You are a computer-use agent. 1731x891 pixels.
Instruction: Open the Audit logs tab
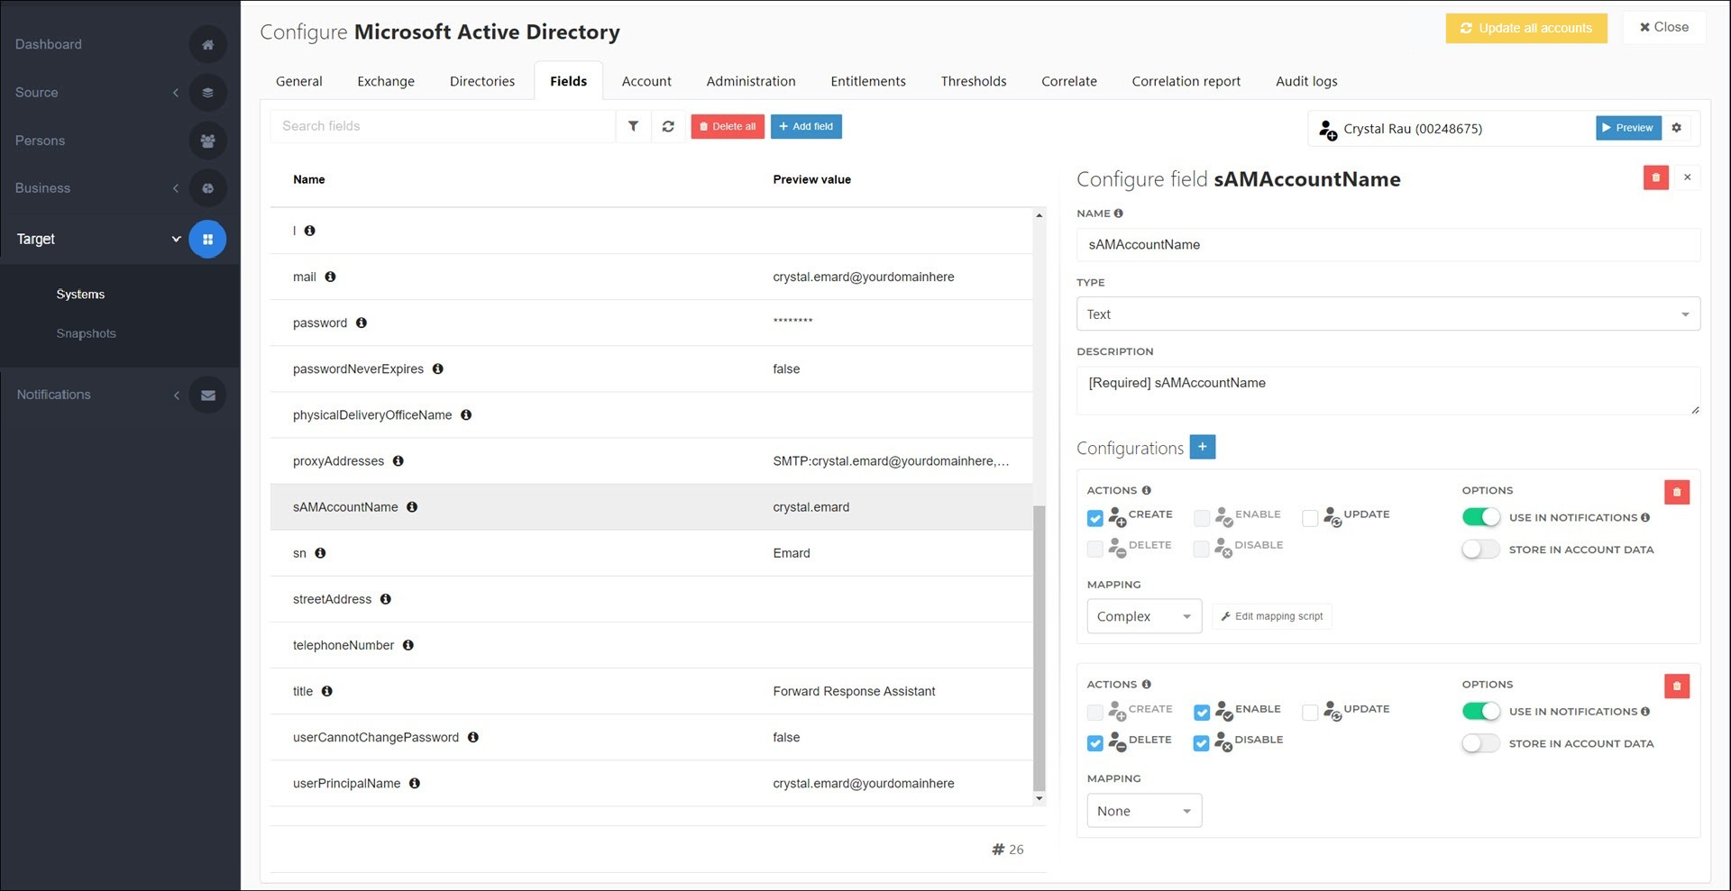(x=1306, y=81)
